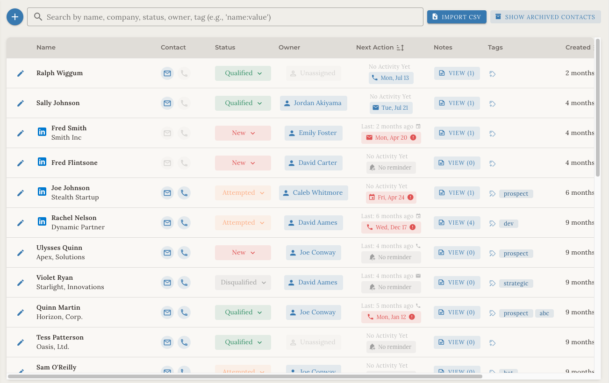Open Fred Smith's LinkedIn icon

[42, 132]
